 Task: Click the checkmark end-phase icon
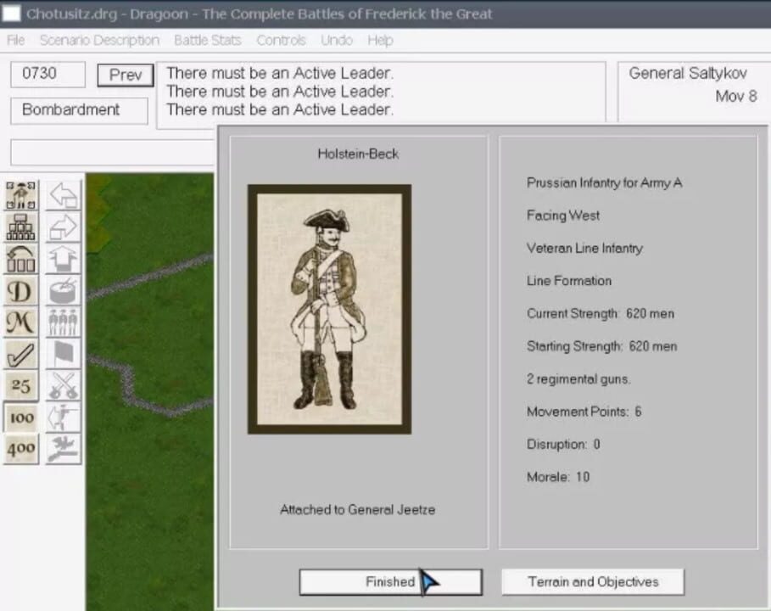pyautogui.click(x=20, y=355)
